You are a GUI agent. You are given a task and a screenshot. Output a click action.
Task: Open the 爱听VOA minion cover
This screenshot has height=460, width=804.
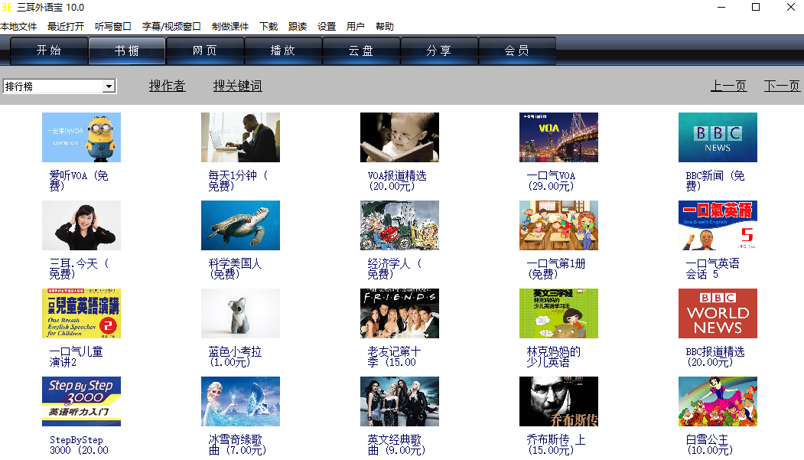click(82, 138)
